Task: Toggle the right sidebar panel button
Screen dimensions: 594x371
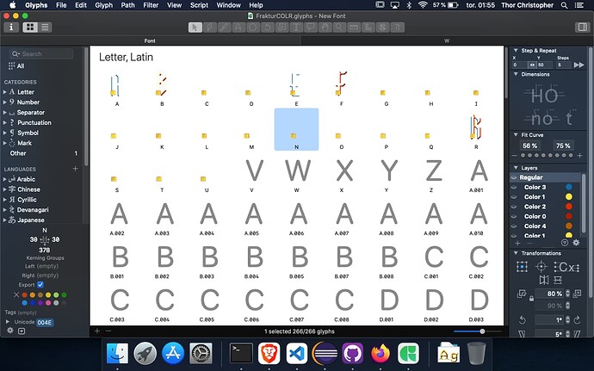Action: pos(581,27)
